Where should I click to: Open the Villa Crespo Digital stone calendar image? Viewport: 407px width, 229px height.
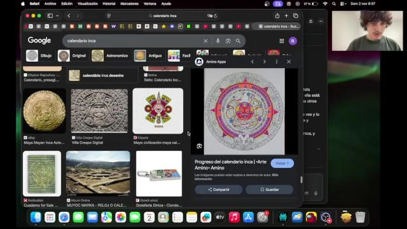point(99,111)
